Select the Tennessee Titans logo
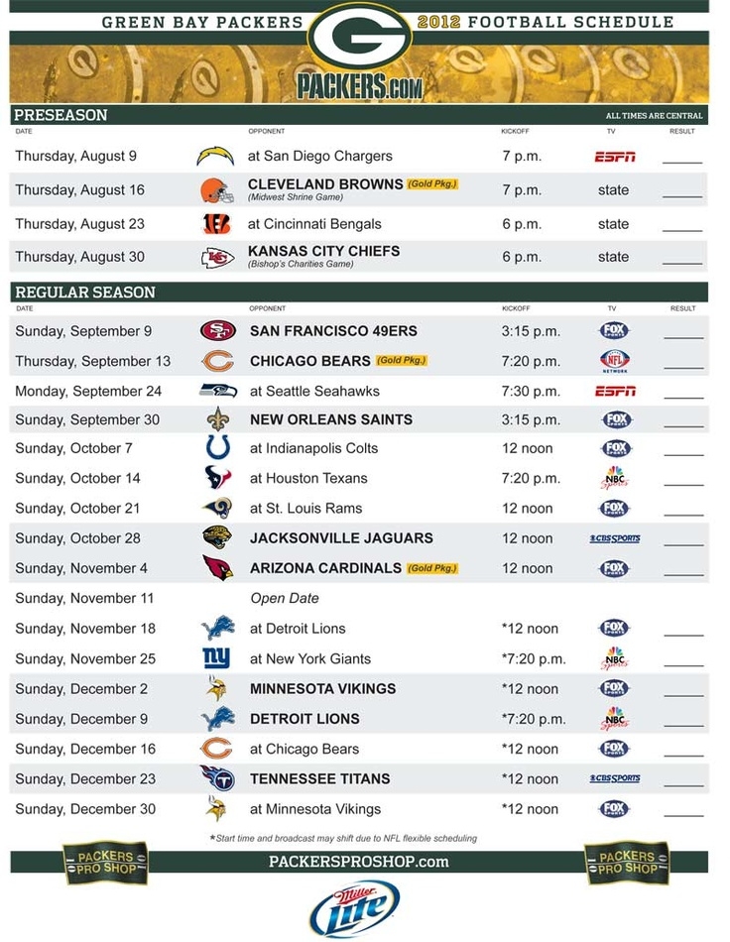Screen dimensions: 730x942 pyautogui.click(x=217, y=778)
